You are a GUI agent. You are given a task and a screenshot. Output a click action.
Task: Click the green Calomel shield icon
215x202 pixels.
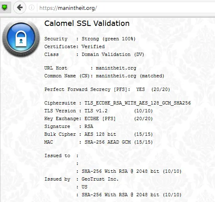[5, 7]
